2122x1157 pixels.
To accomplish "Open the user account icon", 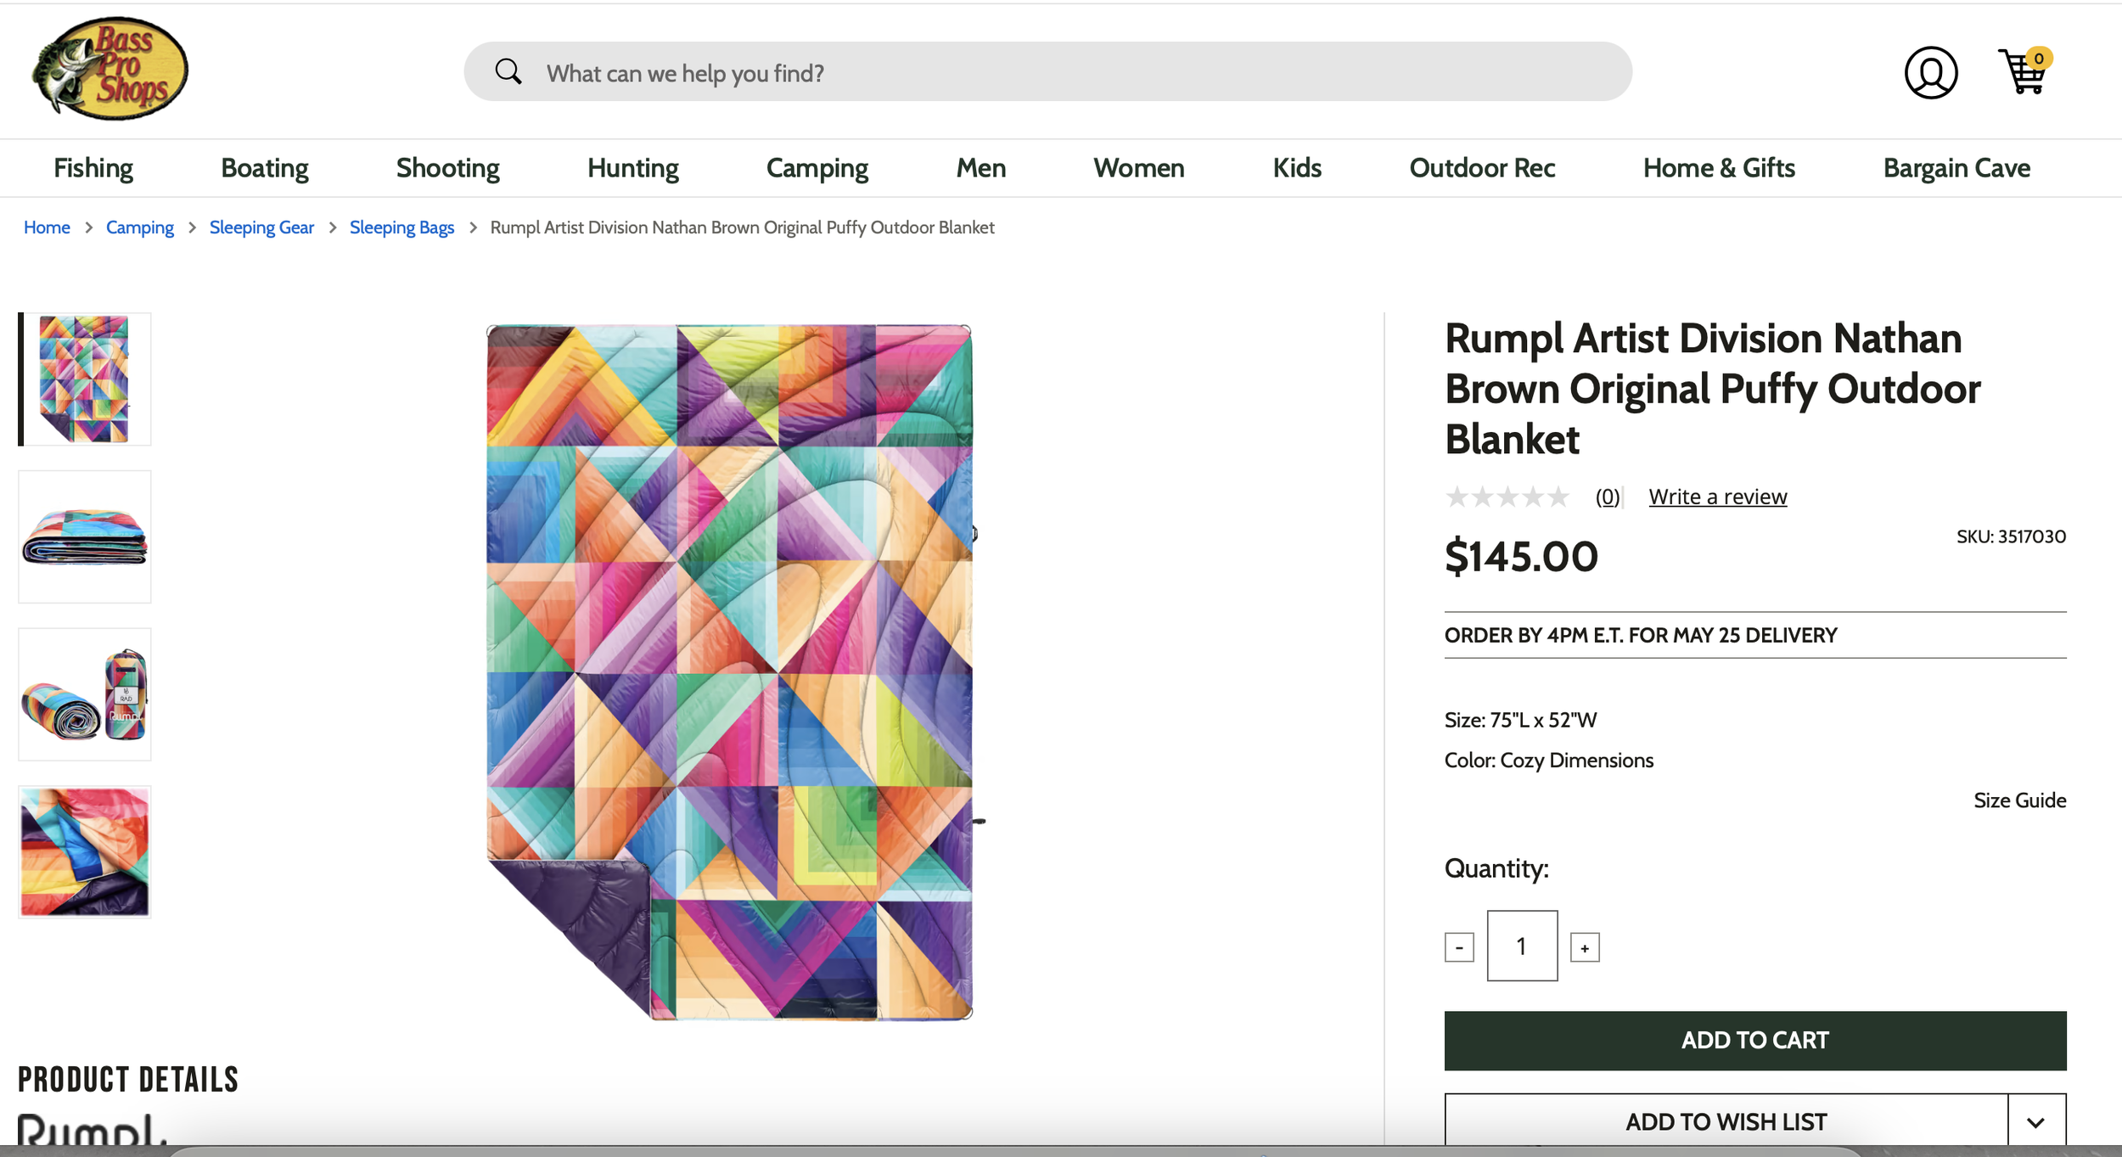I will (1930, 73).
